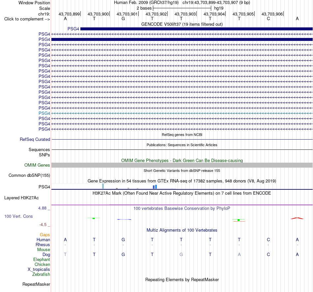Click the "Human" alignment row label

coord(43,240)
